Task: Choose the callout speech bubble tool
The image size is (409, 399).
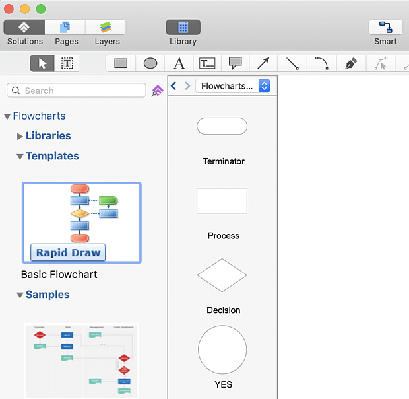Action: (236, 63)
